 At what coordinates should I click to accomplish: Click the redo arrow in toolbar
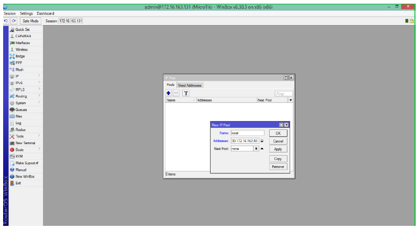coord(14,21)
